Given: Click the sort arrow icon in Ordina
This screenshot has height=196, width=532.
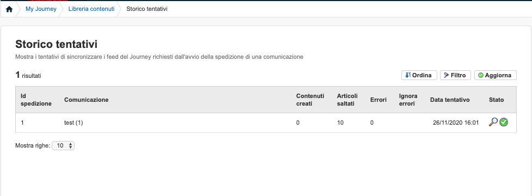Looking at the screenshot, I should (x=408, y=75).
